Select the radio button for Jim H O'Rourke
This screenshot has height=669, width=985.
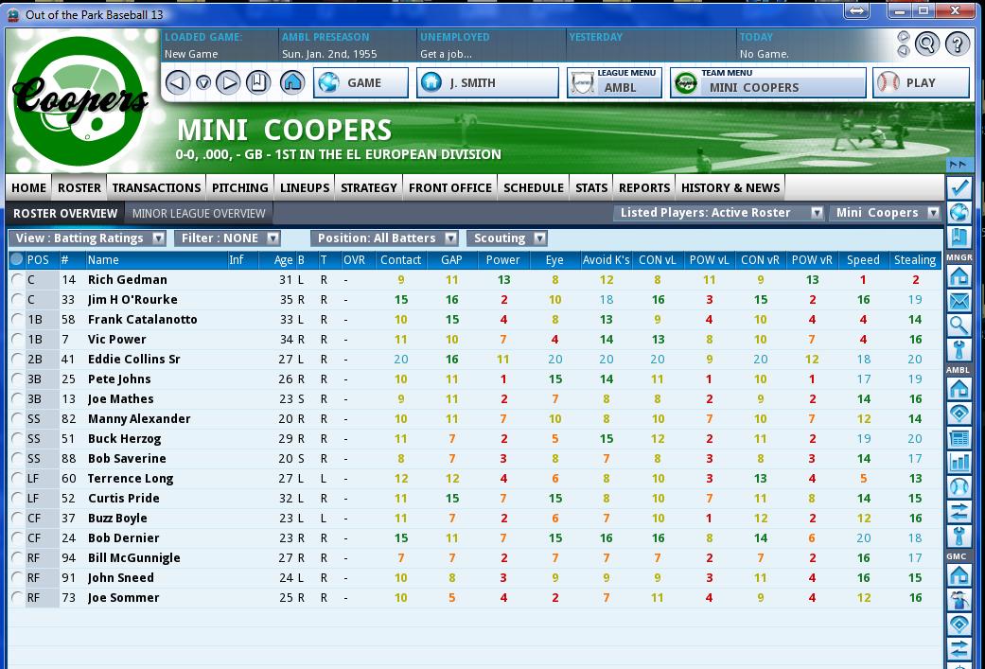coord(17,300)
